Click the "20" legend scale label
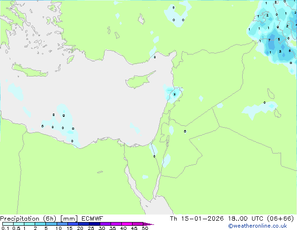The width and height of the screenshot is (297, 230). (80, 228)
